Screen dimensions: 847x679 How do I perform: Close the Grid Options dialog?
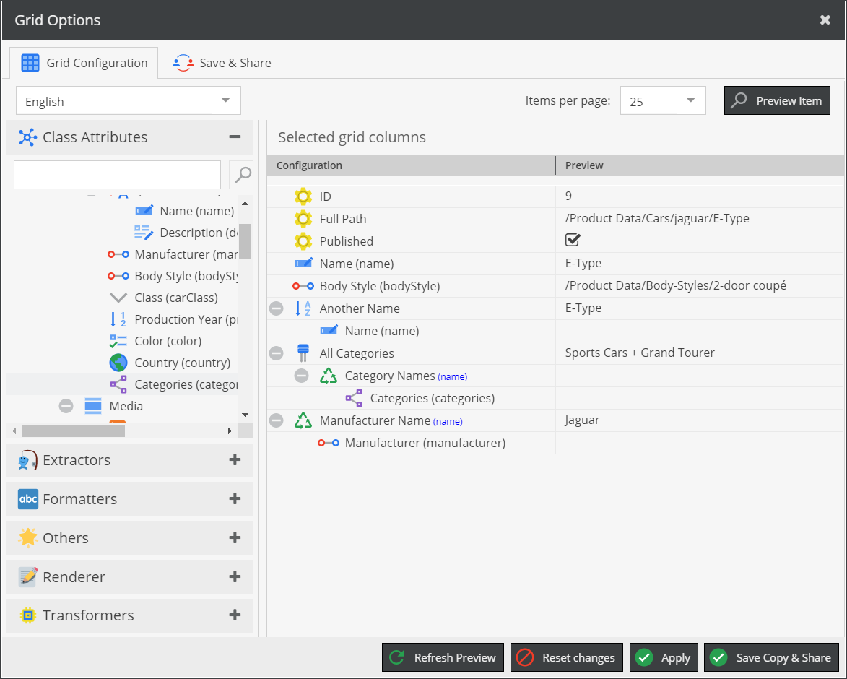825,20
